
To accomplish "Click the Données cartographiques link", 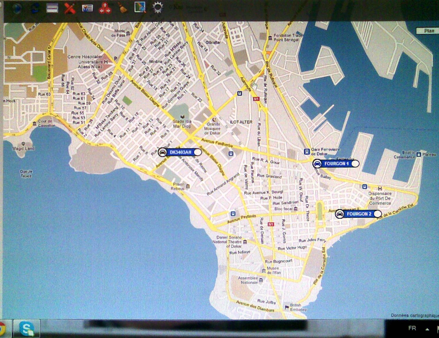I will pyautogui.click(x=415, y=316).
